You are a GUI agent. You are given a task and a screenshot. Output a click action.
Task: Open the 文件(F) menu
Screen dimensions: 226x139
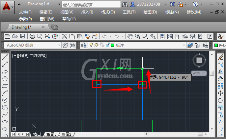tap(25, 12)
